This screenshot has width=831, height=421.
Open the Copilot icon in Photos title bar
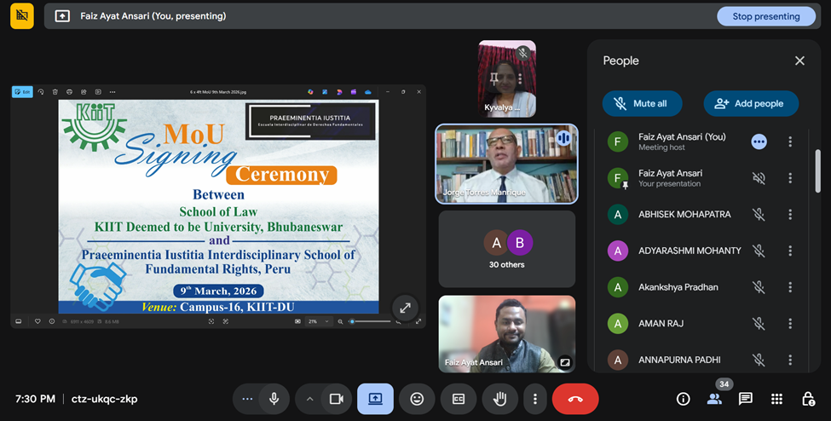[310, 92]
